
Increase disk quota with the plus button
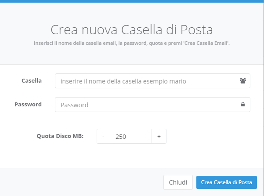pyautogui.click(x=159, y=136)
